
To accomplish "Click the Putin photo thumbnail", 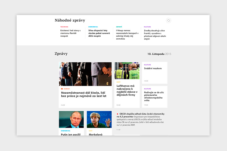I will click(71, 119).
